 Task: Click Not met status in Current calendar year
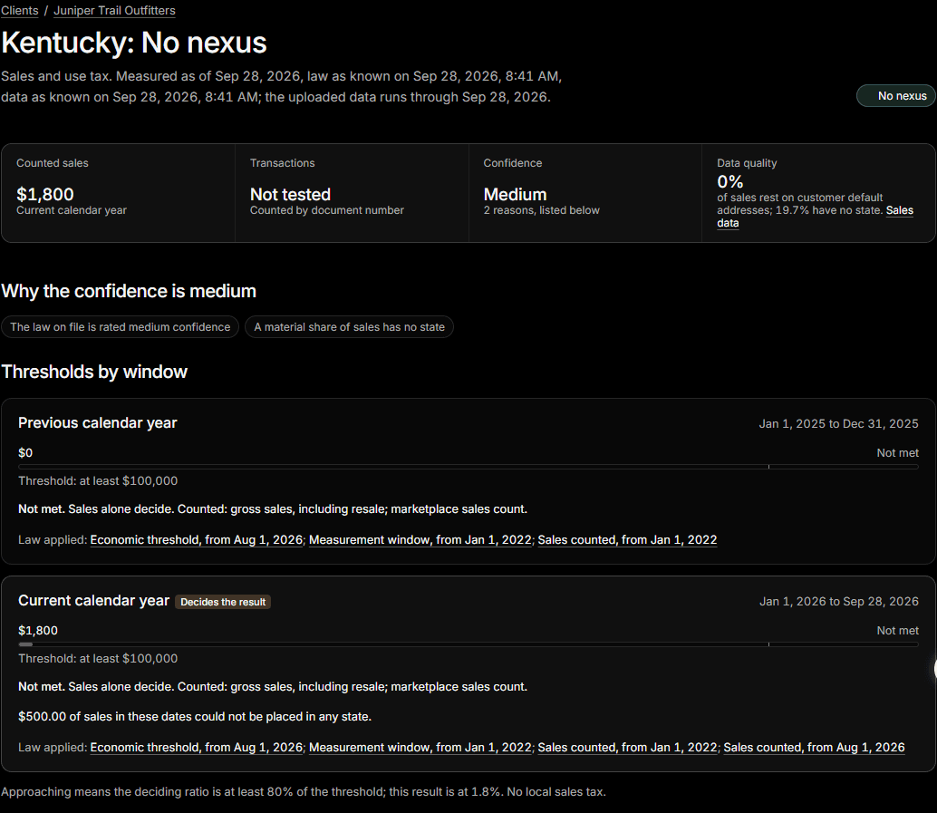pos(897,631)
